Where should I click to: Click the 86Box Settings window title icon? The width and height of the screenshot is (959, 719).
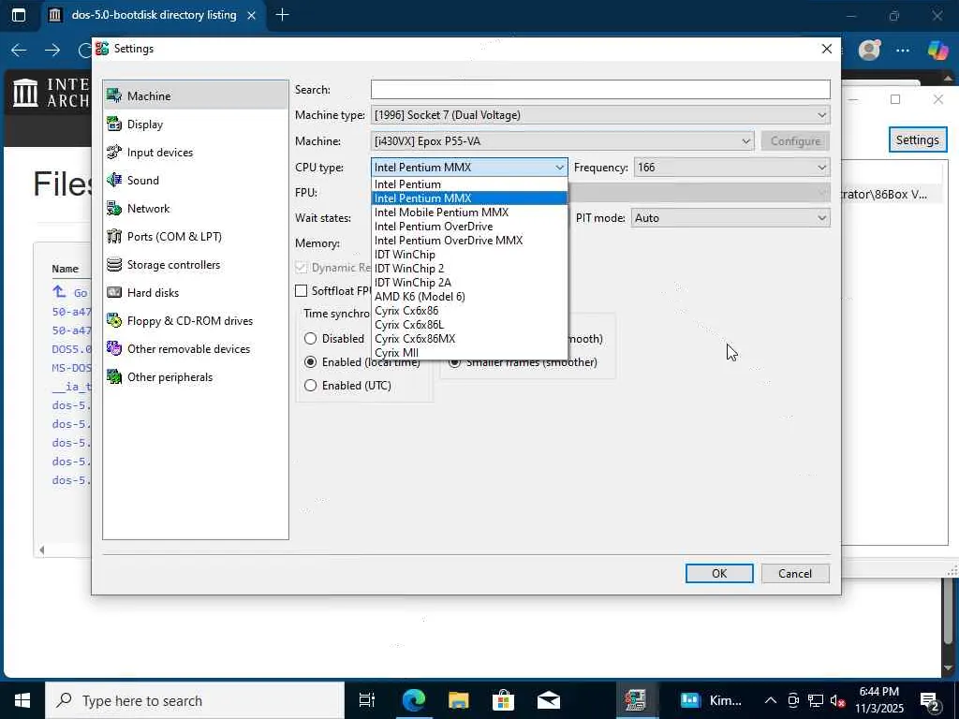102,49
